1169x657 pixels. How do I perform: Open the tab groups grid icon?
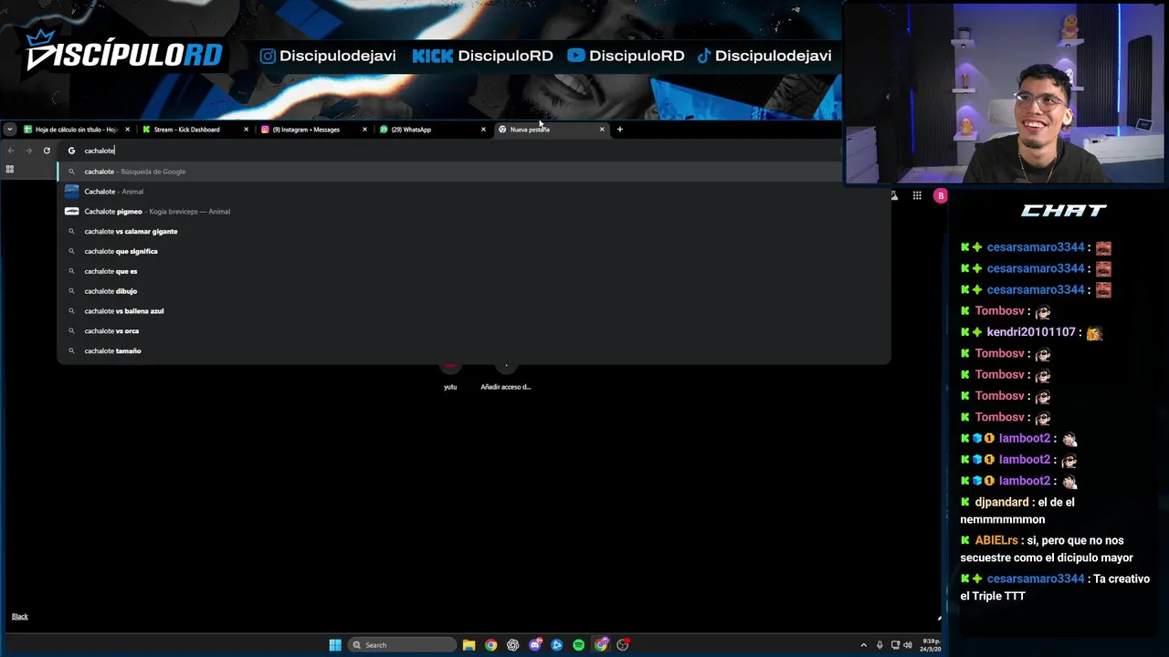coord(10,170)
